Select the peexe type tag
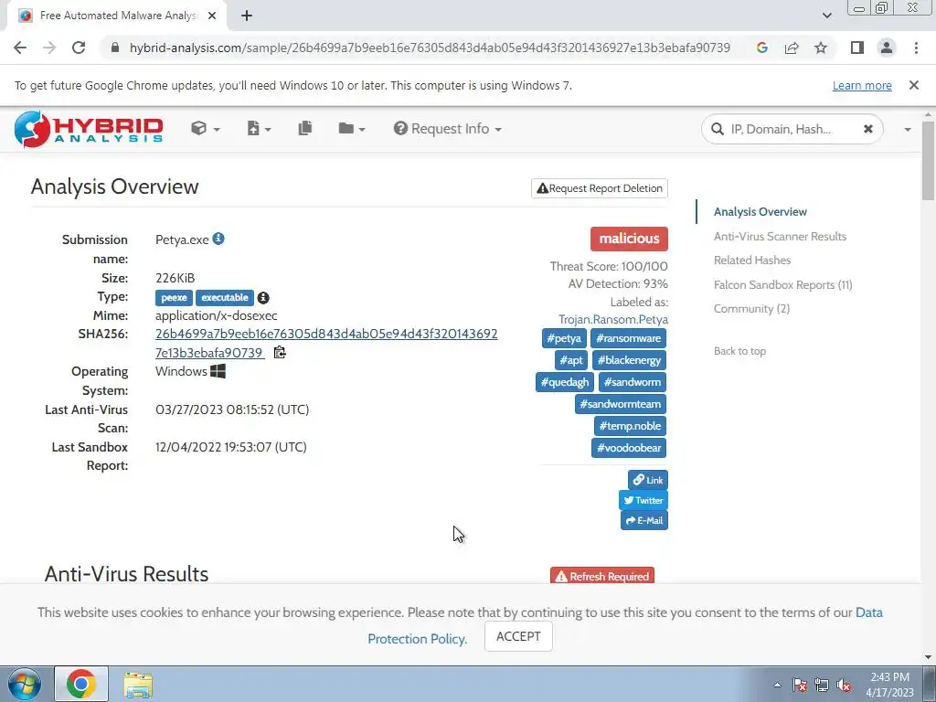The image size is (936, 702). pos(174,297)
